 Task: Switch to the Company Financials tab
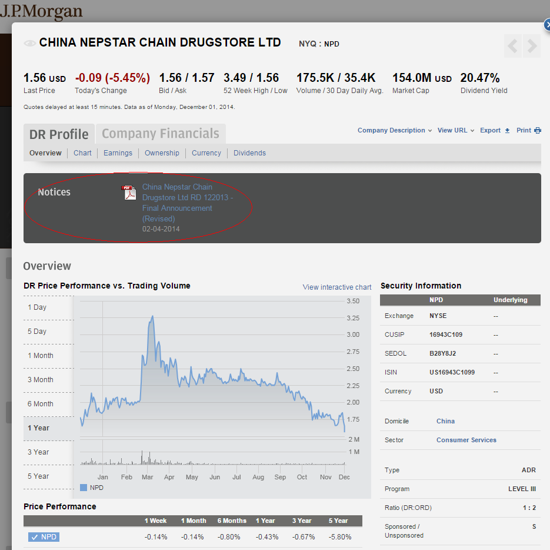point(161,134)
